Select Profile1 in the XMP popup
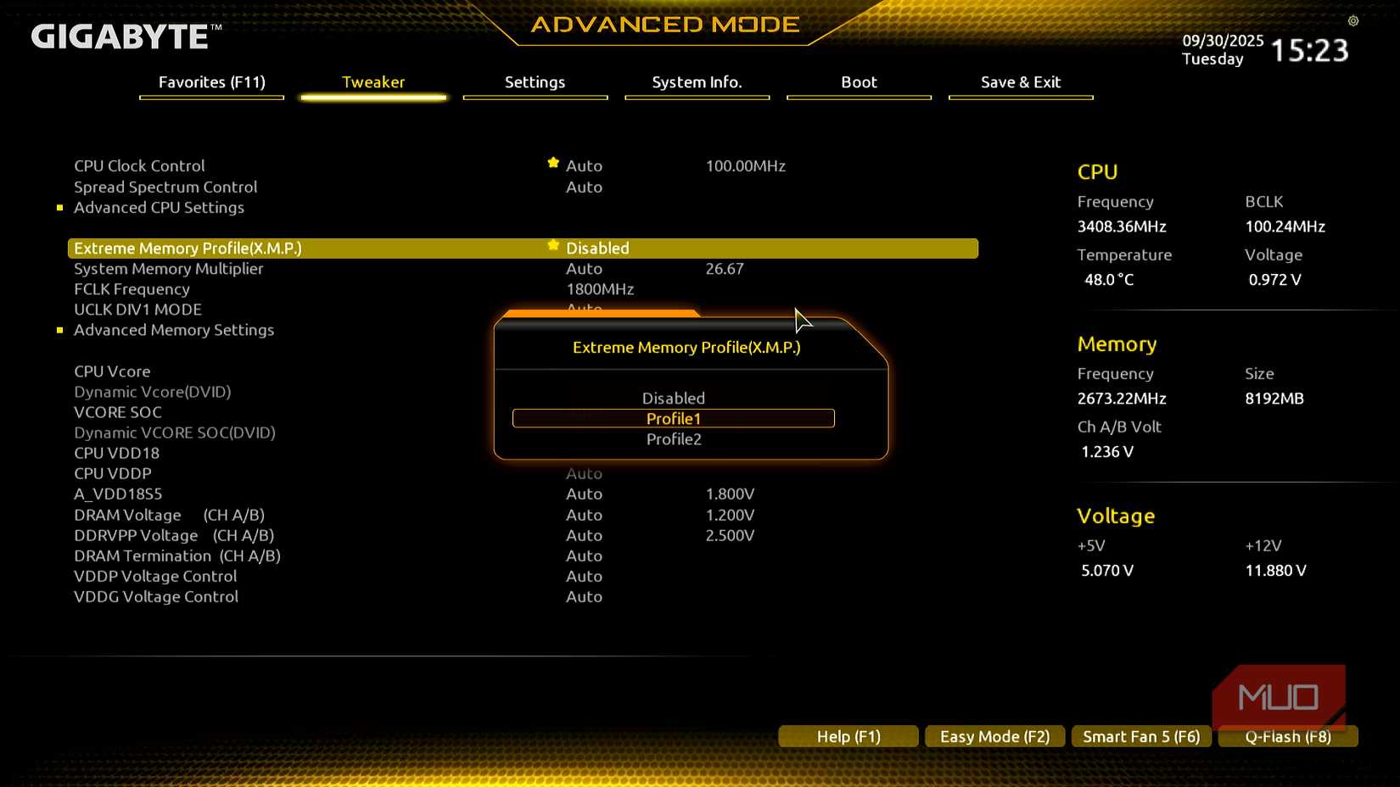 tap(673, 418)
